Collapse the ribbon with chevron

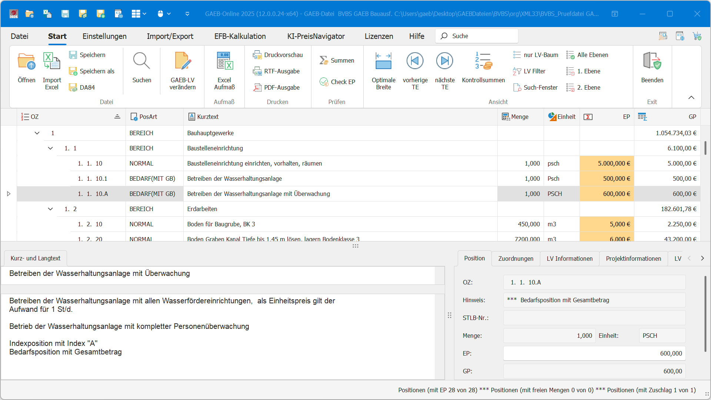coord(691,97)
